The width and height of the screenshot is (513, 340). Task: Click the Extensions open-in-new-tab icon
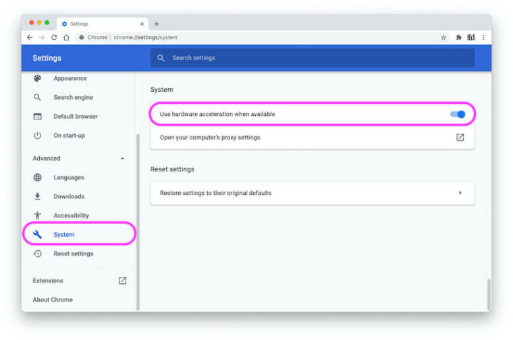pyautogui.click(x=122, y=281)
